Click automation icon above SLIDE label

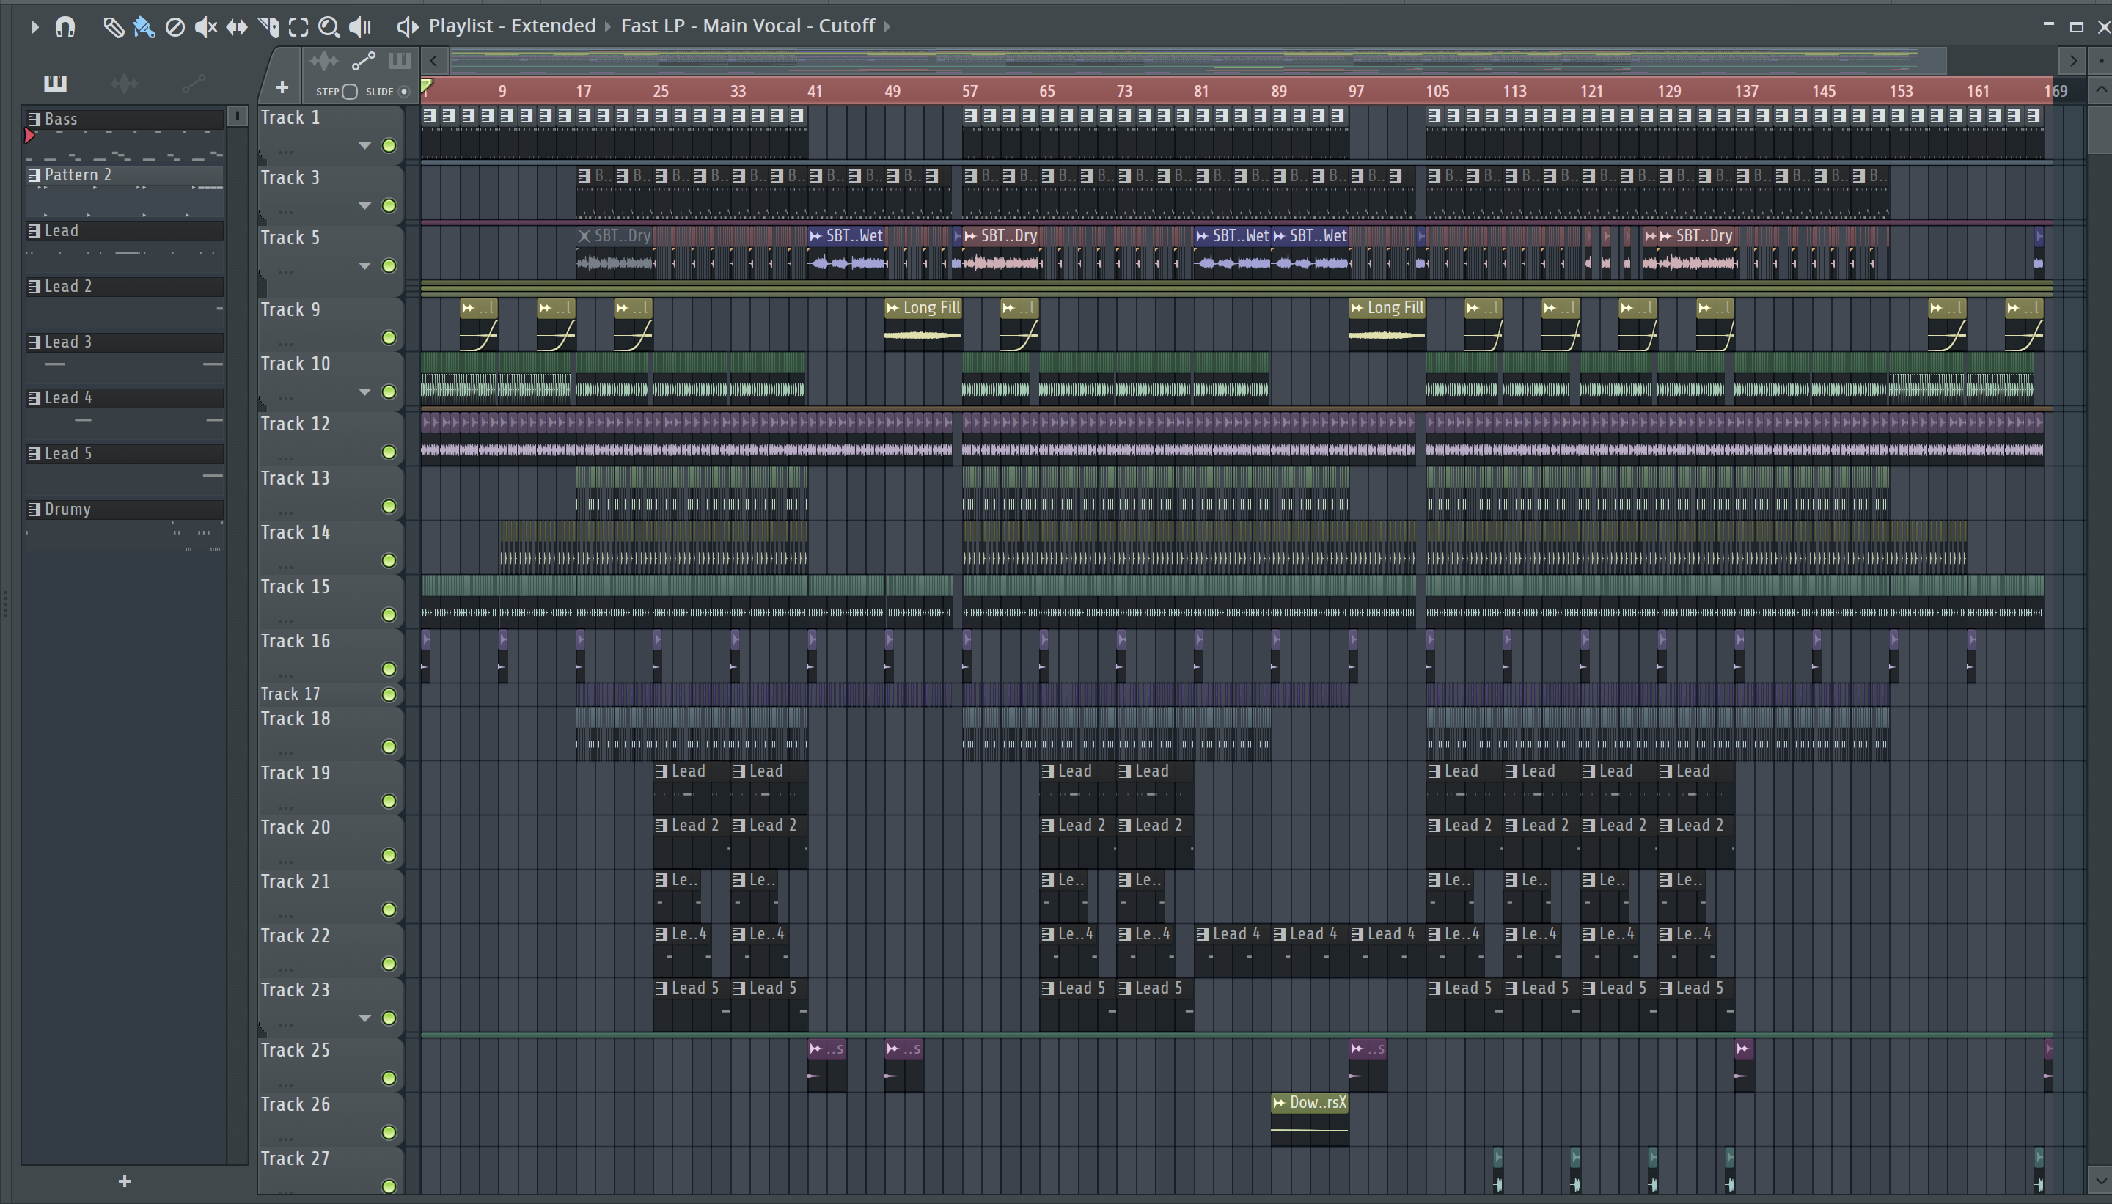pyautogui.click(x=364, y=60)
